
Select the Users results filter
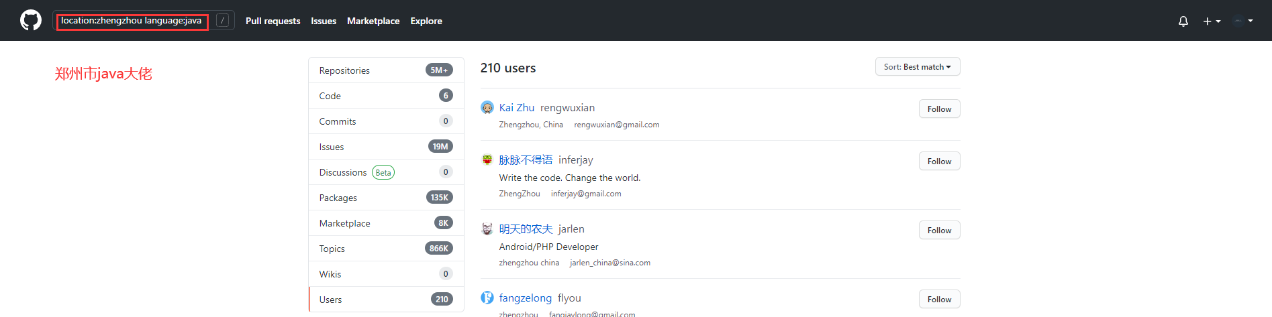click(386, 300)
